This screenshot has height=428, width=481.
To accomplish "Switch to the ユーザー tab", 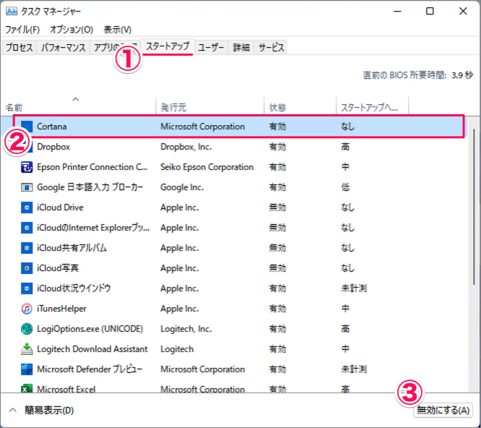I will click(211, 48).
